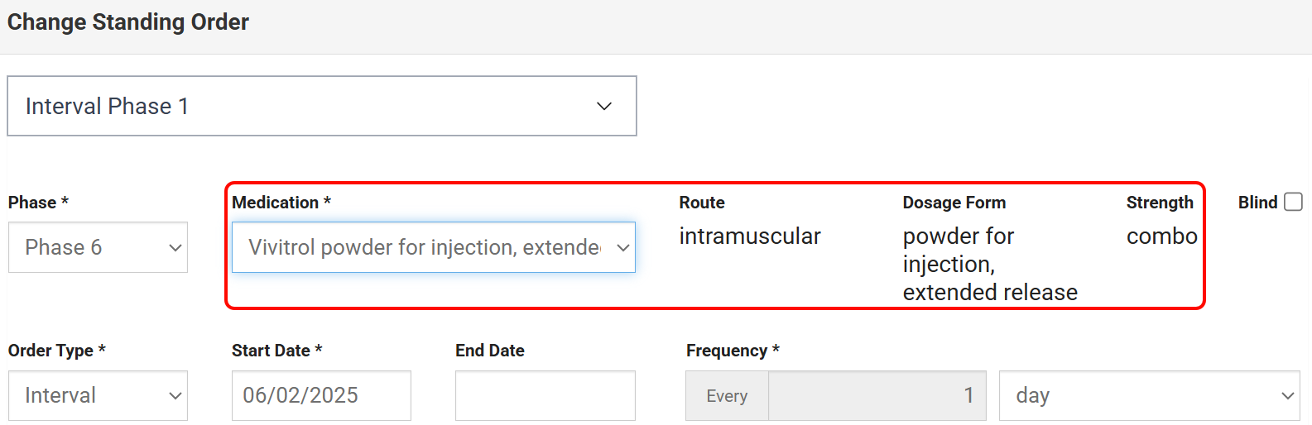1312x425 pixels.
Task: Click the Frequency number input field
Action: (x=876, y=395)
